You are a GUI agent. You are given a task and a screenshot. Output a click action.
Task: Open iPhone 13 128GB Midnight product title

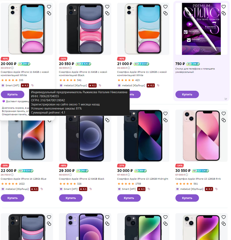(143, 179)
